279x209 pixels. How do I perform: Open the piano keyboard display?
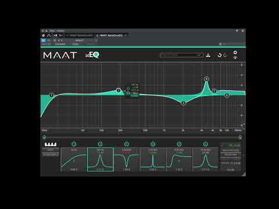[x=51, y=145]
